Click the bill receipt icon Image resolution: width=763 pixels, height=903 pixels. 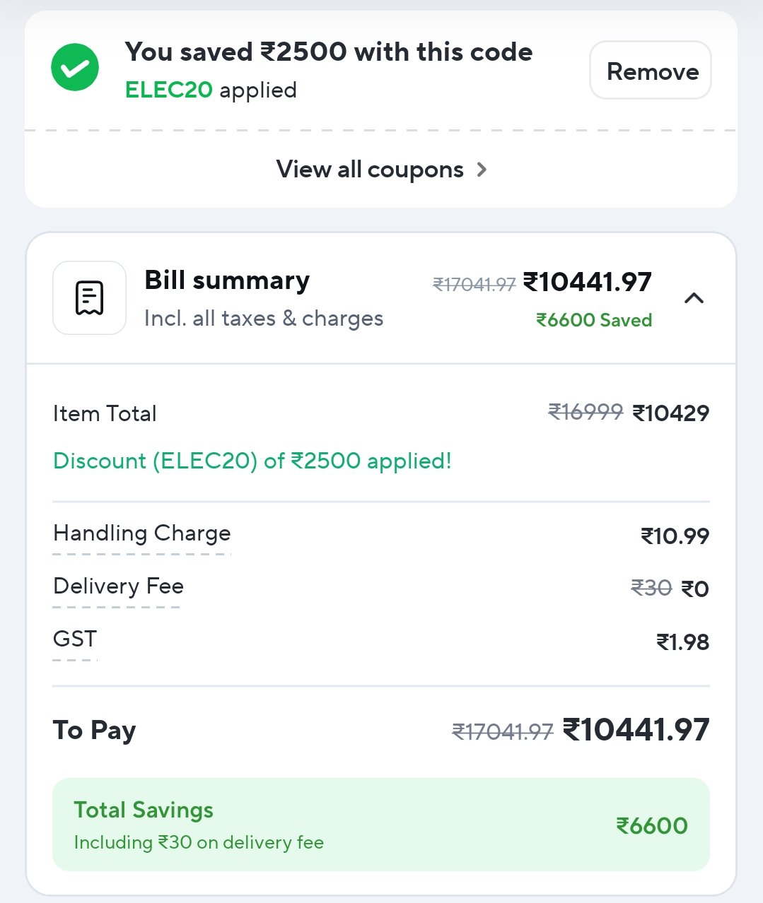(x=90, y=297)
